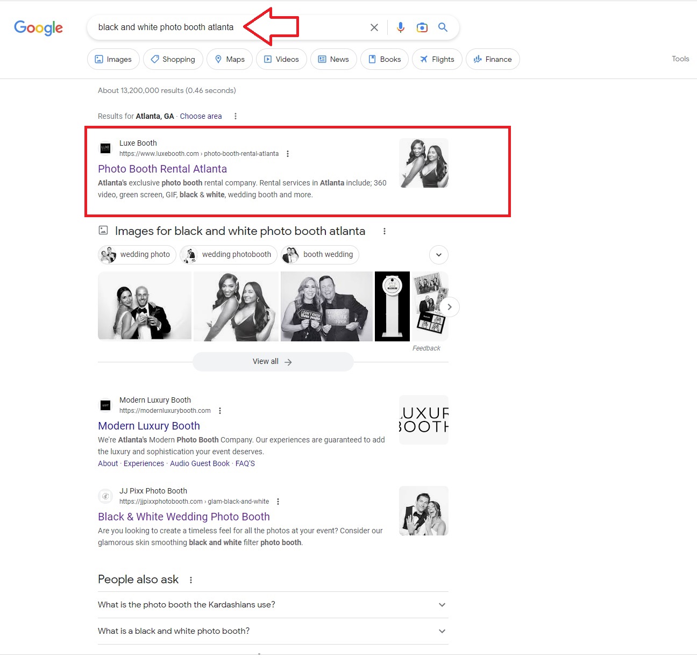Click the Luxe Booth result thumbnail
Viewport: 697px width, 658px height.
coord(424,163)
